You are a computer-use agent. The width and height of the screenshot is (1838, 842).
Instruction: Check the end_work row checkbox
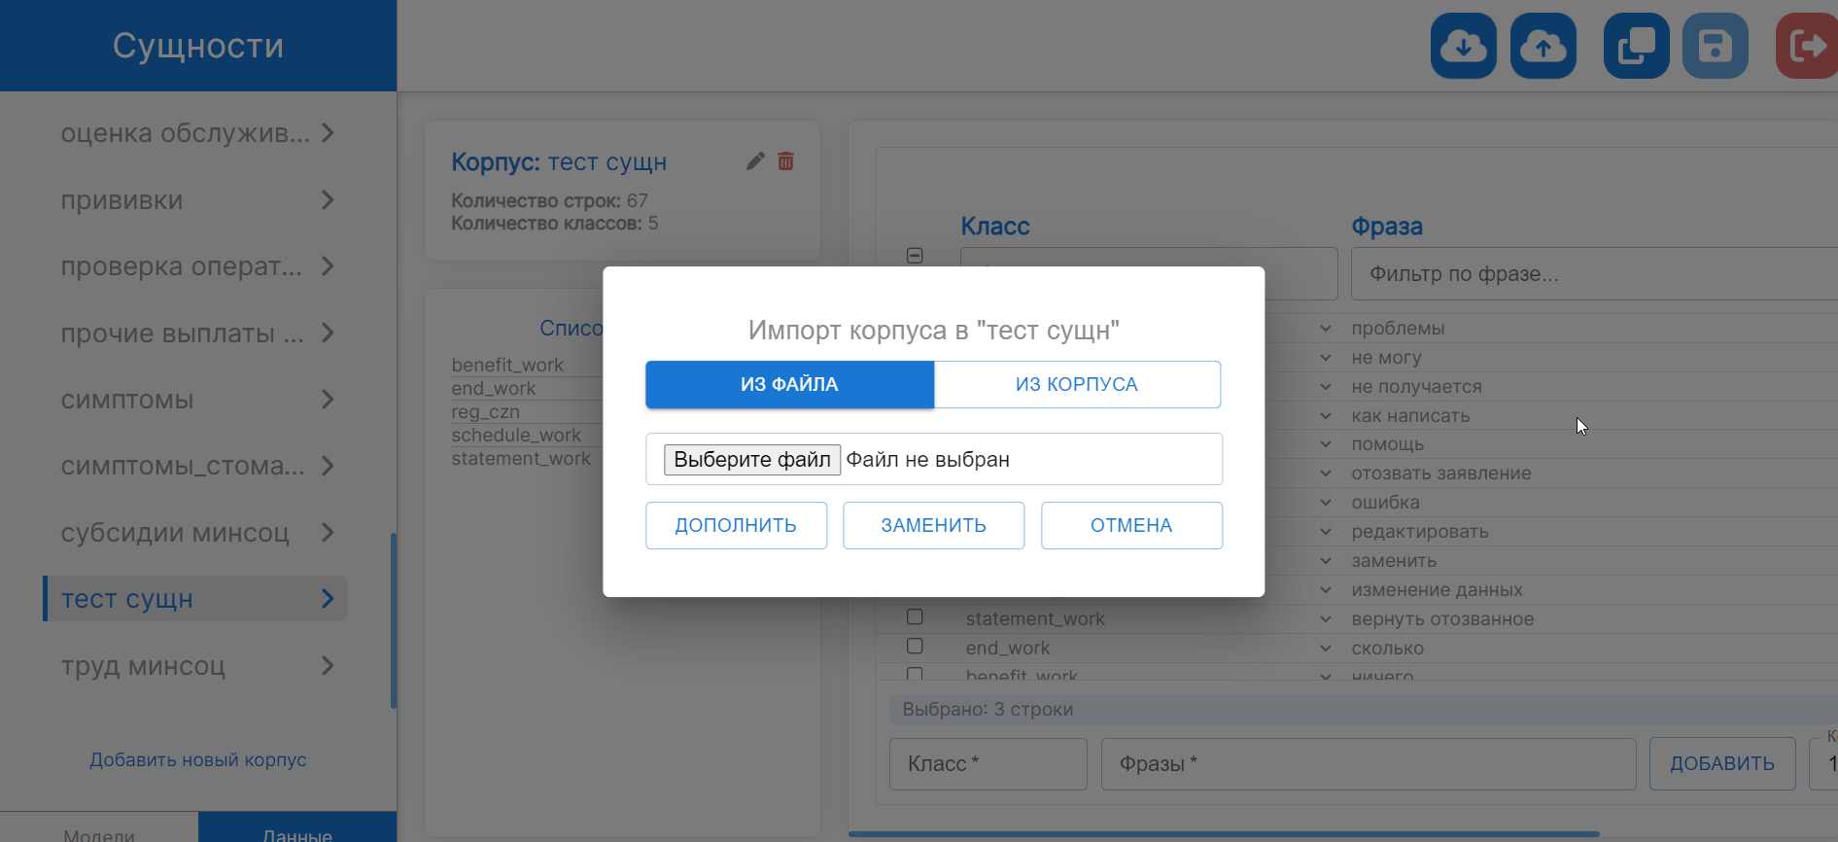[x=915, y=647]
